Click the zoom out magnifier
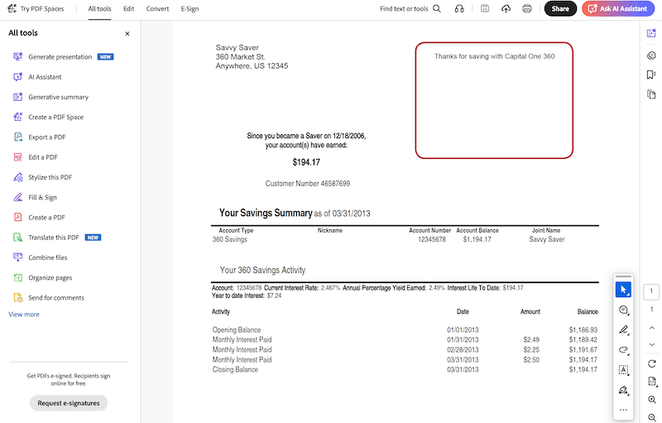 click(x=652, y=417)
